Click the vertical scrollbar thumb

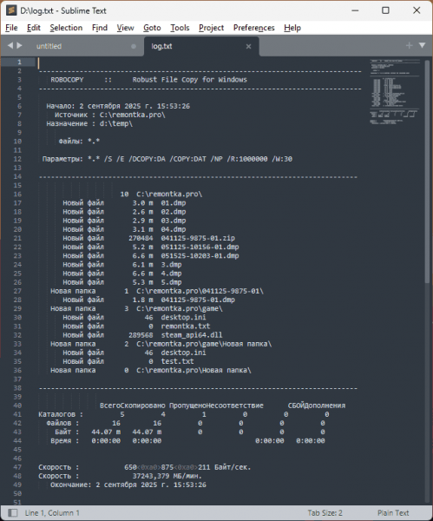(427, 171)
